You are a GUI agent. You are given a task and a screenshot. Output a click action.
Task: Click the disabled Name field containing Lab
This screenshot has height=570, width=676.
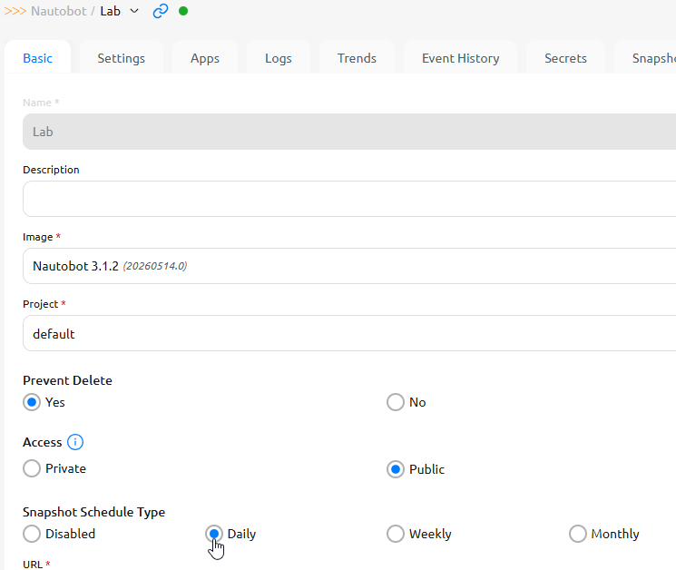[349, 132]
